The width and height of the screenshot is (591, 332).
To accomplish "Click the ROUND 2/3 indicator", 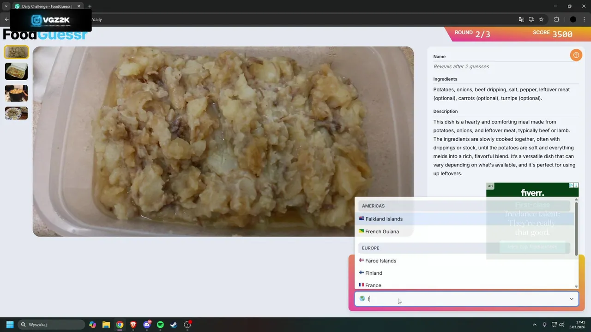I will coord(472,34).
